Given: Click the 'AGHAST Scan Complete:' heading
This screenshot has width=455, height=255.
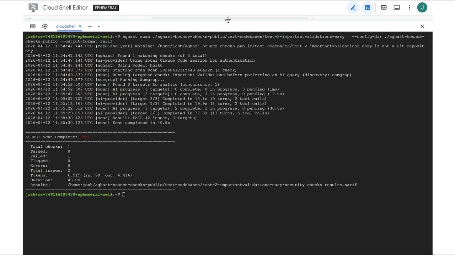Looking at the screenshot, I should [x=51, y=137].
